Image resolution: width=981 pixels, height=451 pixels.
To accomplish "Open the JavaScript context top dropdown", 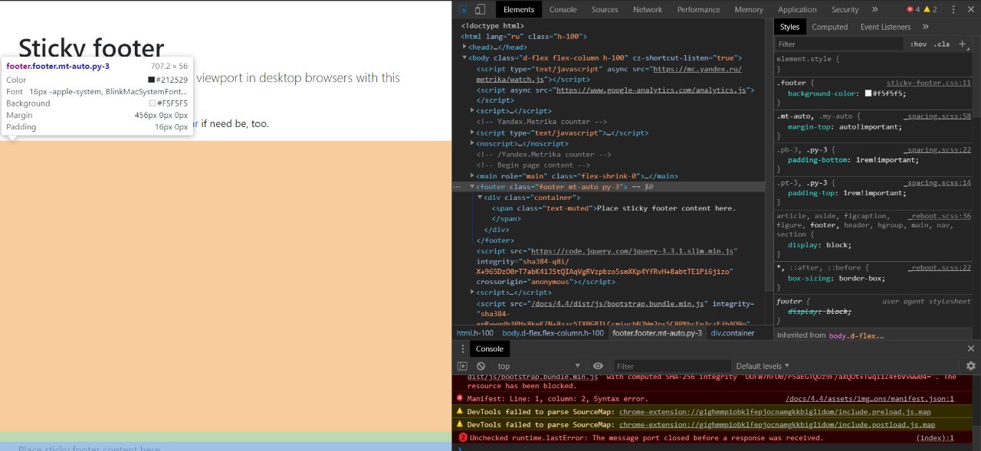I will pyautogui.click(x=540, y=366).
